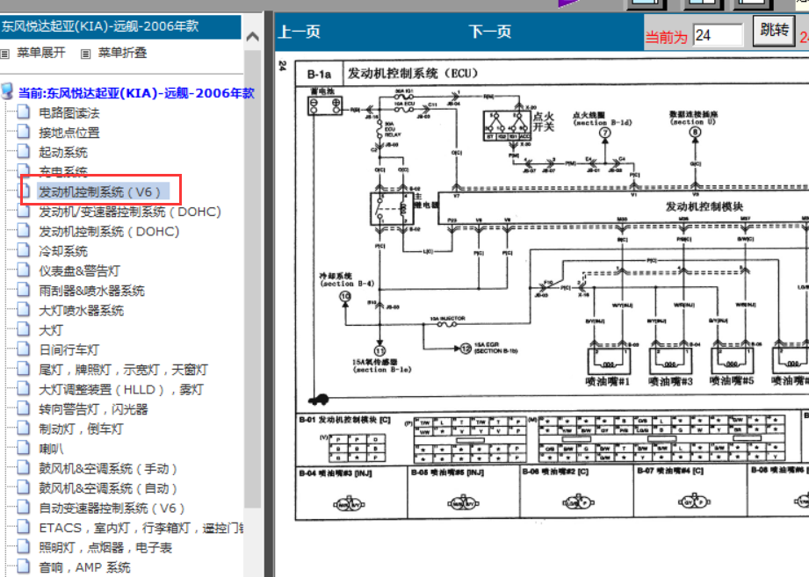Click the page icon beside 接地点位置

pyautogui.click(x=23, y=131)
